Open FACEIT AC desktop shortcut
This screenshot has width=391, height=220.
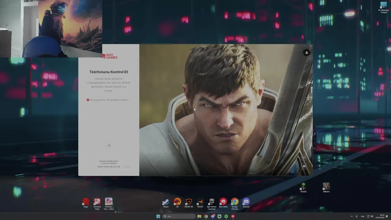coord(189,203)
